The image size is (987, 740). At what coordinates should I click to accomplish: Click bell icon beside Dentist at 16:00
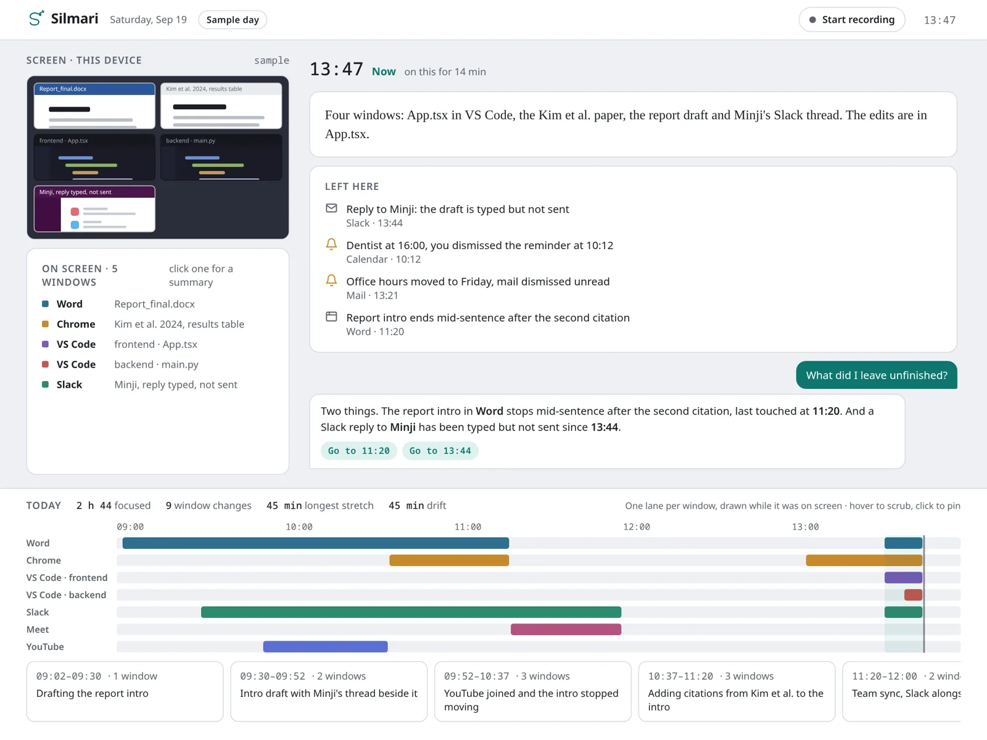331,244
